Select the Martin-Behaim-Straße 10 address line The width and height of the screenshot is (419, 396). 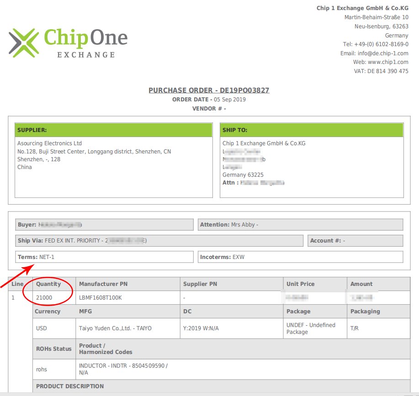tap(376, 17)
